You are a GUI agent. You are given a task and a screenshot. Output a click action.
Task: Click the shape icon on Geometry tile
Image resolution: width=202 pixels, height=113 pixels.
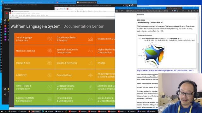coord(50,75)
